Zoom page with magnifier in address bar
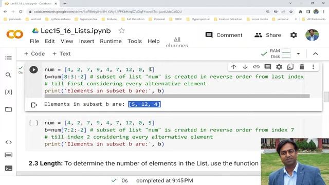The height and width of the screenshot is (185, 329). 268,12
